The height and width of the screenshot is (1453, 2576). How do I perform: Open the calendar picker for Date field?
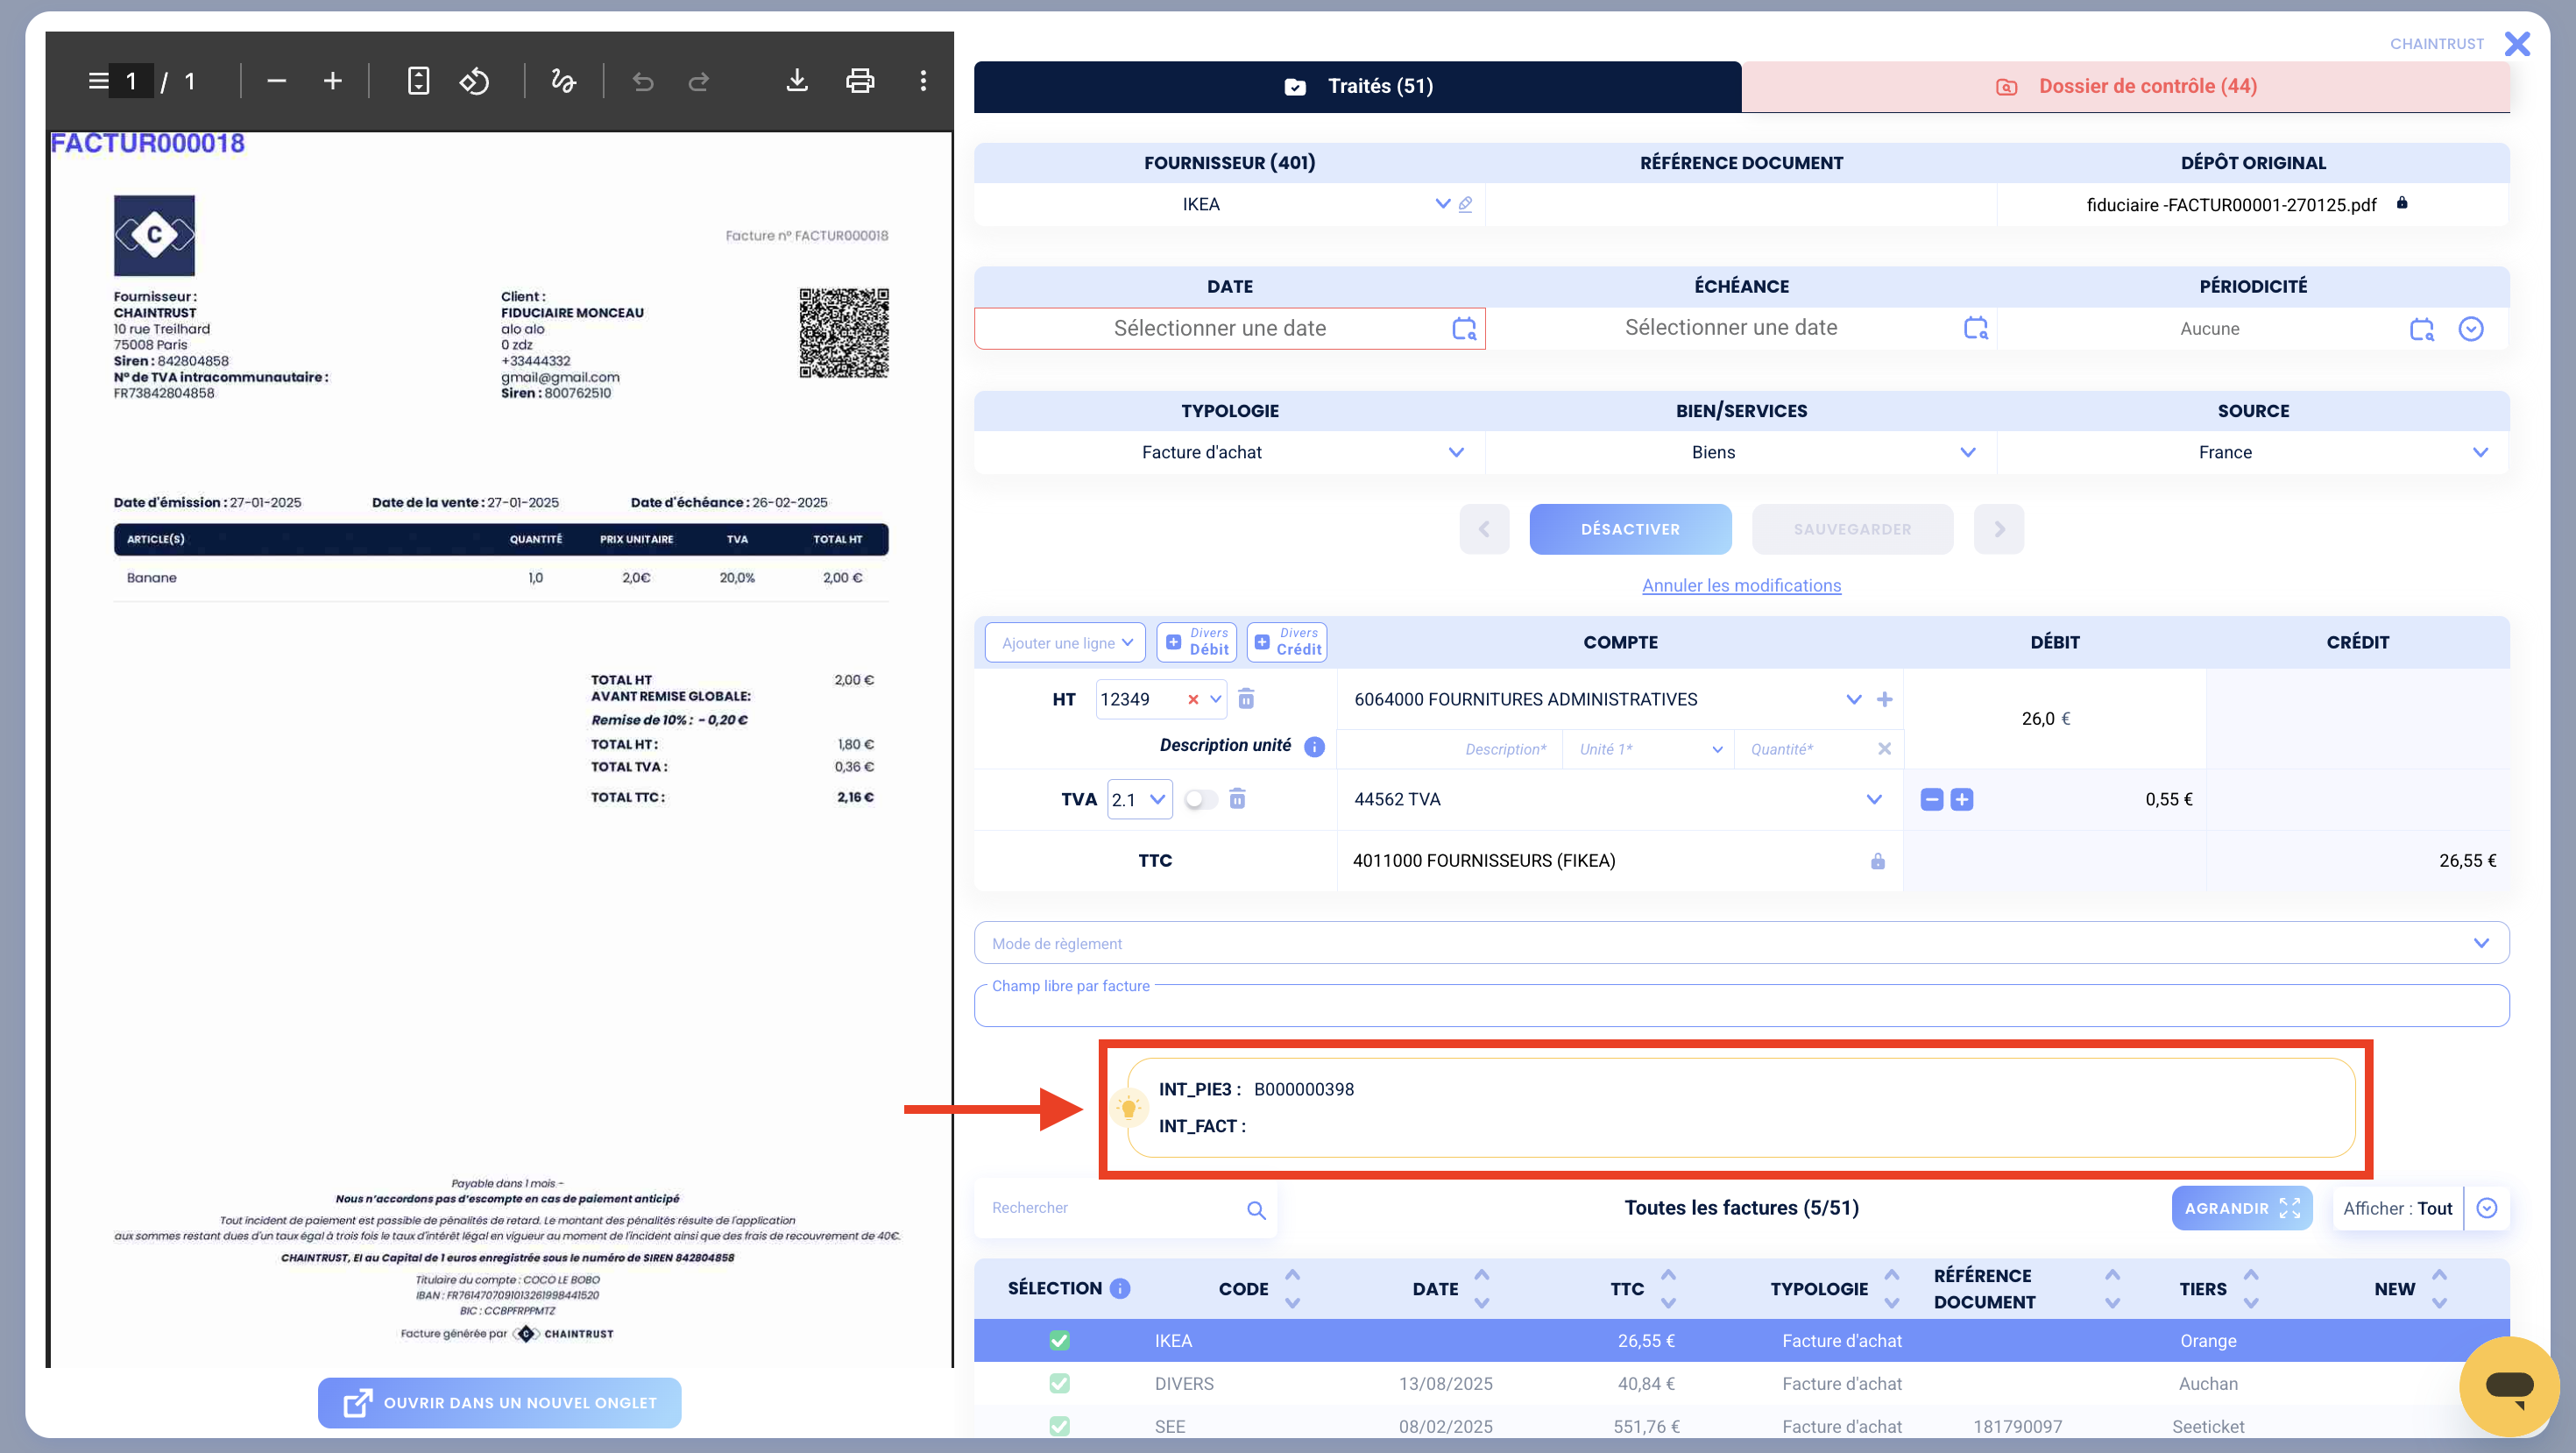1464,328
